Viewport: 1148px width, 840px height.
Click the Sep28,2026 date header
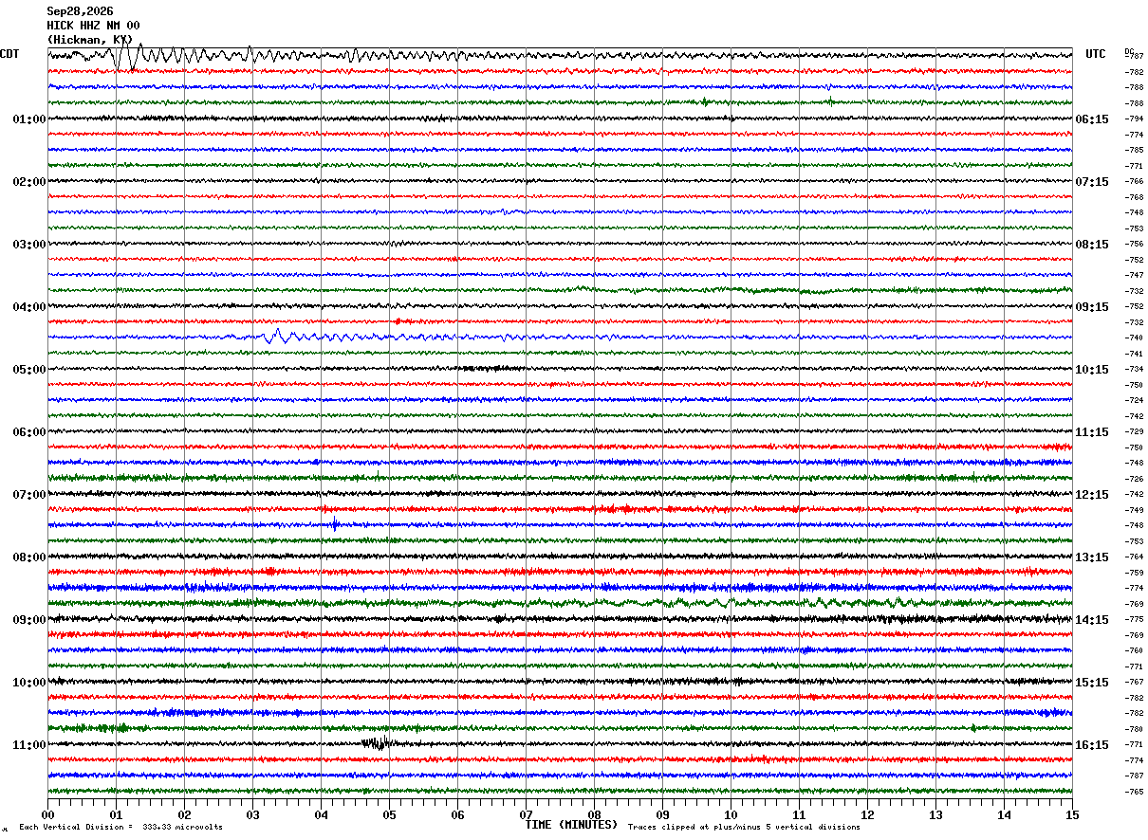80,11
